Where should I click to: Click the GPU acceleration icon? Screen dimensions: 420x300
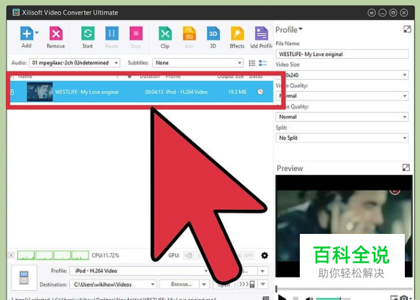[189, 256]
